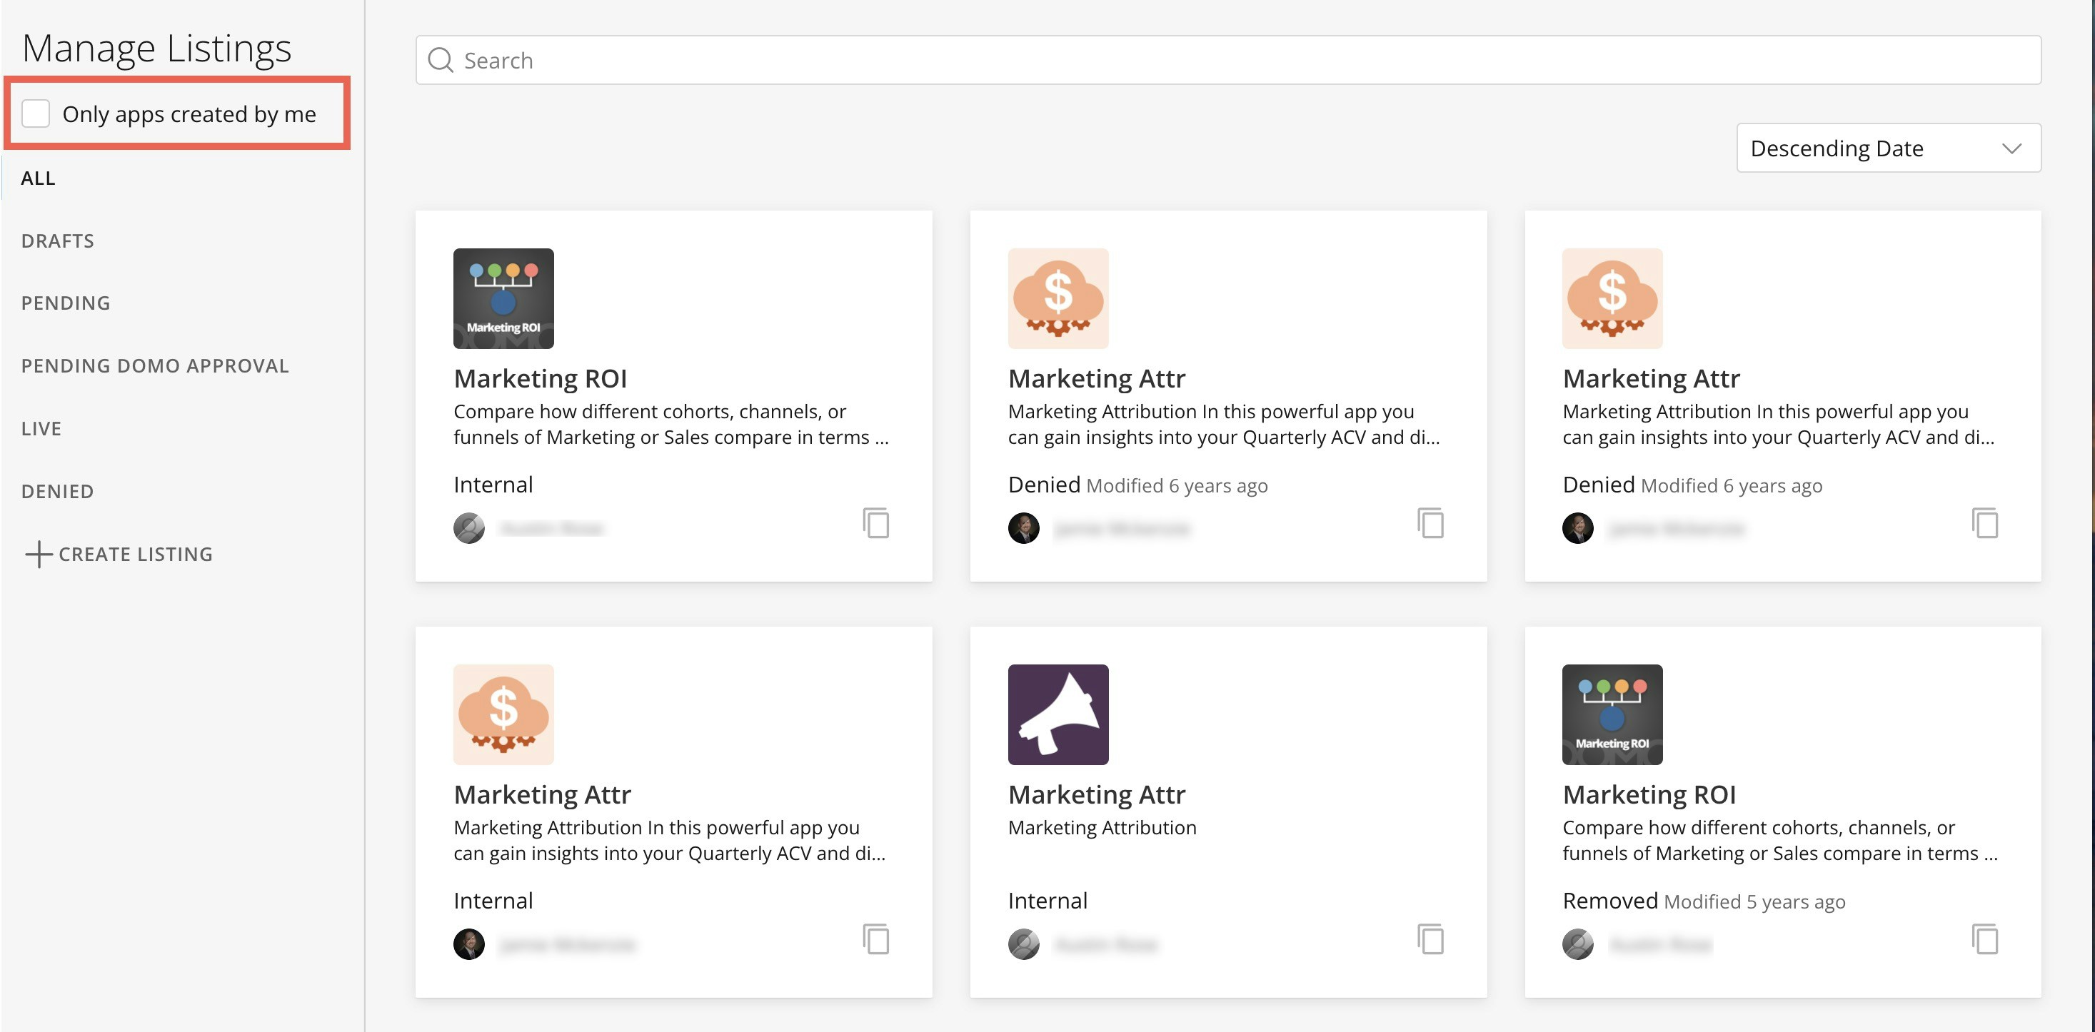The height and width of the screenshot is (1032, 2095).
Task: Open the top-left Marketing ROI title link
Action: pyautogui.click(x=540, y=378)
